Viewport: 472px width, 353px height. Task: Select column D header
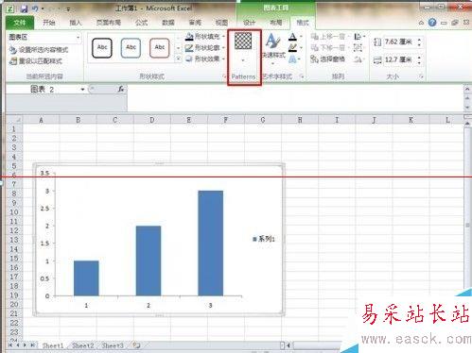pos(152,120)
